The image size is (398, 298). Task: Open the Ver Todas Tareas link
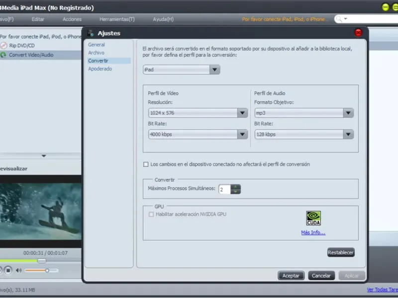382,290
